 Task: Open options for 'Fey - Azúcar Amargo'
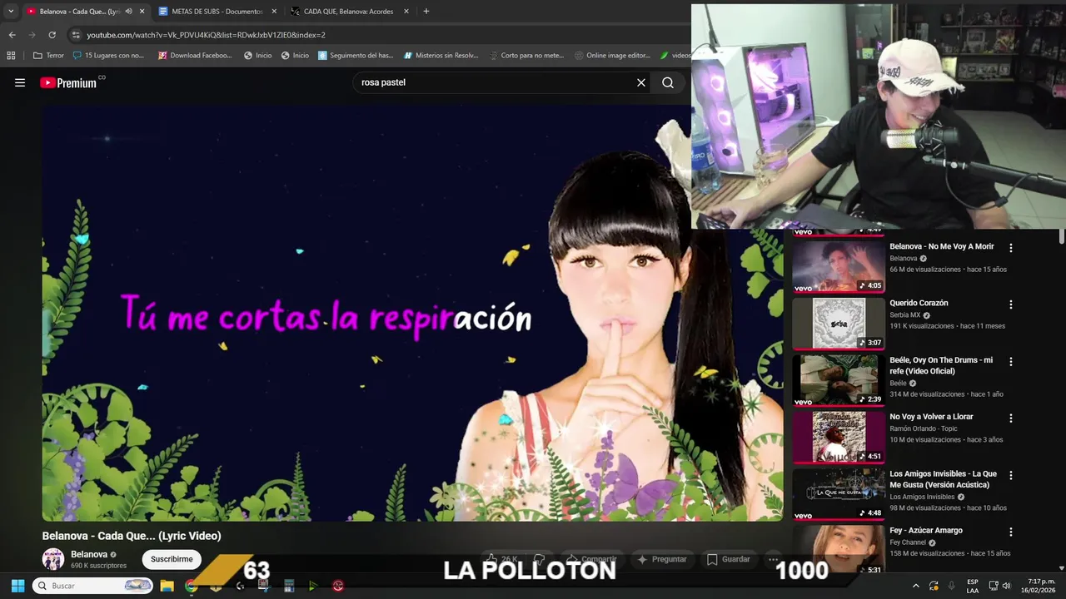tap(1011, 532)
